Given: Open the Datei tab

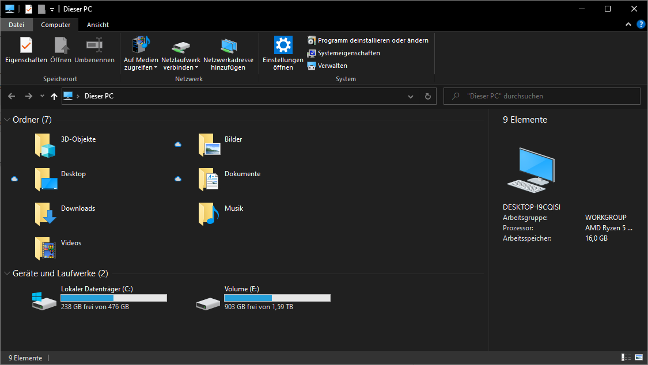Looking at the screenshot, I should coord(17,25).
